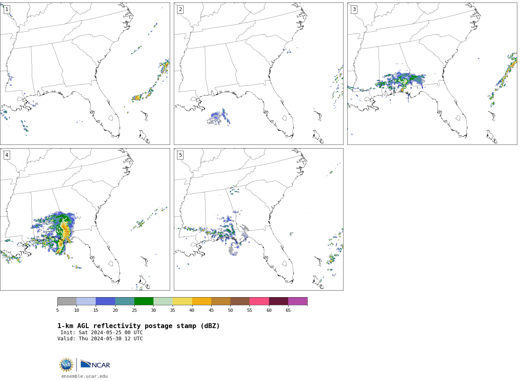Click the light lavender 10-15 dBZ swatch

click(x=86, y=301)
